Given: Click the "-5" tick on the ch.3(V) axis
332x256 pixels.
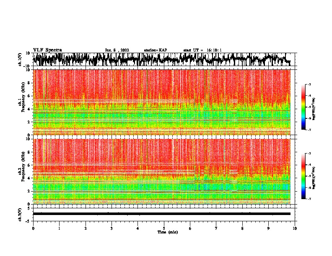Looking at the screenshot, I should coord(29,221).
